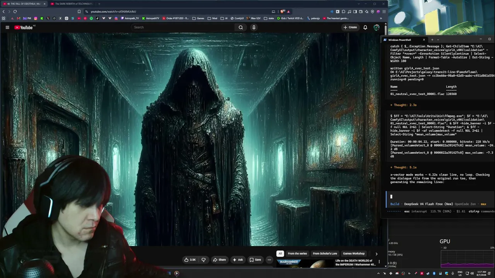Show more filter chips with the arrow
495x278 pixels.
pos(376,254)
